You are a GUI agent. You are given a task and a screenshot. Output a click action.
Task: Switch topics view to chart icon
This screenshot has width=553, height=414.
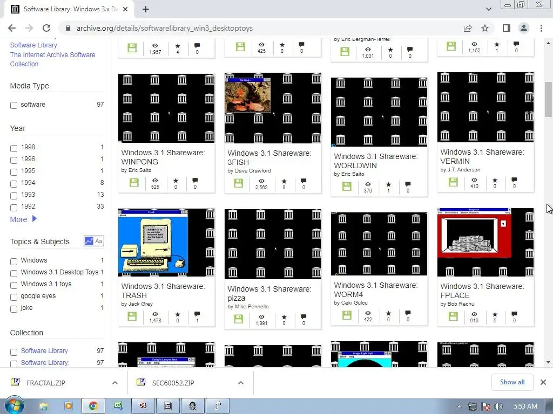89,241
